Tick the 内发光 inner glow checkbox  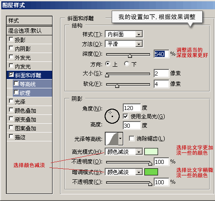(11, 66)
